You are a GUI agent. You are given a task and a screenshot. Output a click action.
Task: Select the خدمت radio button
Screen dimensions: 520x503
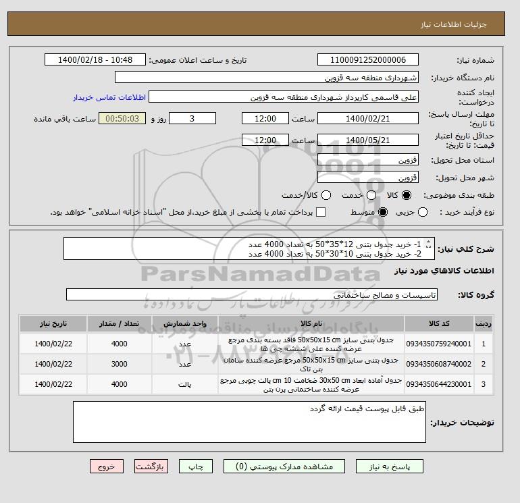pos(371,195)
